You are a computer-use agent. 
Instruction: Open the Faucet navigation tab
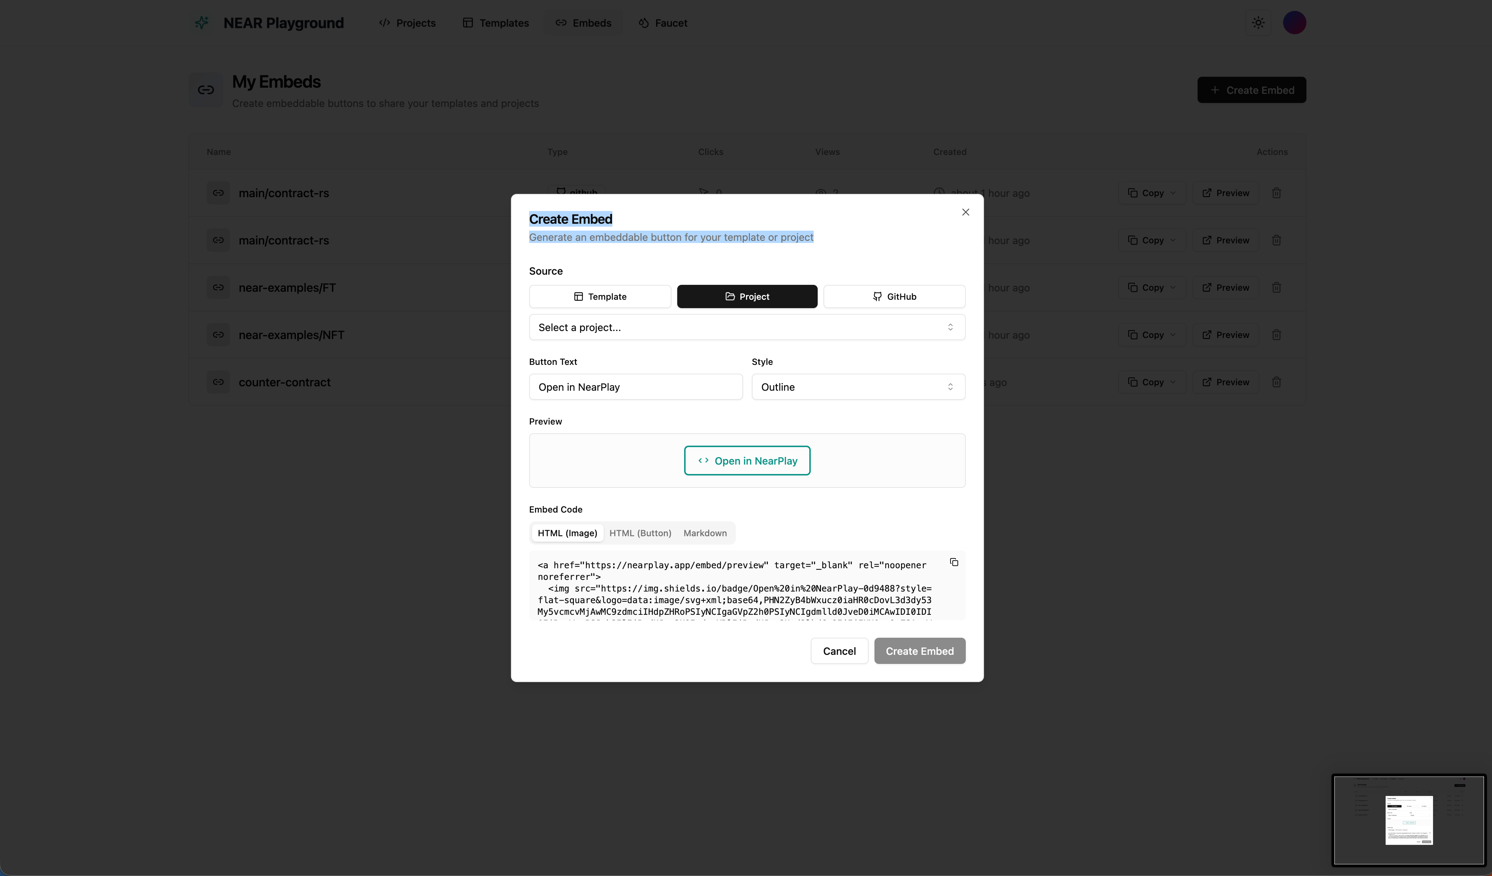(663, 23)
